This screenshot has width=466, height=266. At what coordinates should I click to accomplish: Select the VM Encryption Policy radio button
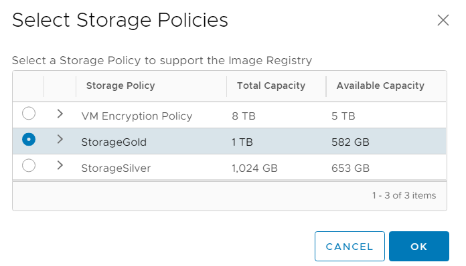click(x=29, y=113)
